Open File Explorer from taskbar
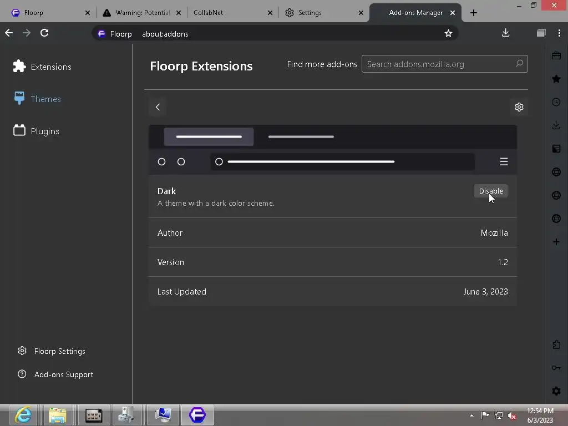 [x=58, y=415]
